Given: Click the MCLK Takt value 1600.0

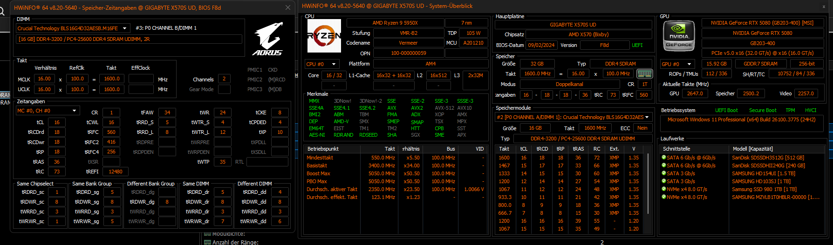Looking at the screenshot, I should [x=112, y=79].
